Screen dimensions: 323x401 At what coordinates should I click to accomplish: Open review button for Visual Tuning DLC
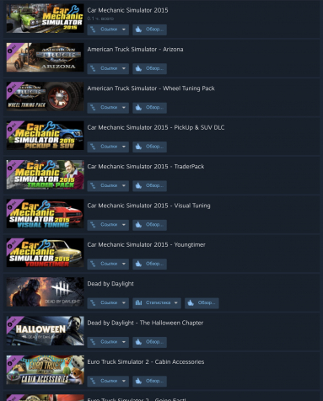tap(149, 225)
